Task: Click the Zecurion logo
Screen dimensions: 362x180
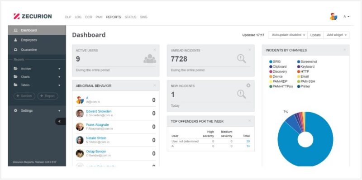Action: point(33,16)
